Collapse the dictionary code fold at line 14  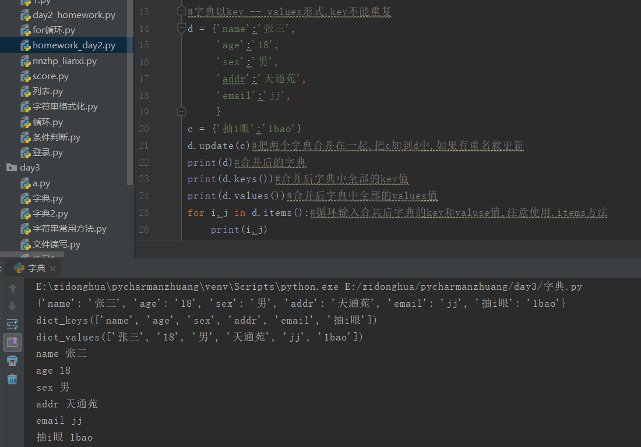pyautogui.click(x=181, y=28)
